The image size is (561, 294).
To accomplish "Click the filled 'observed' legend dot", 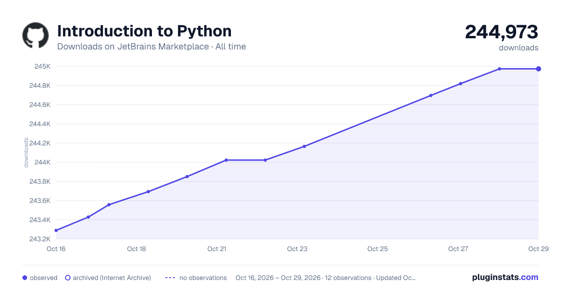I will 25,278.
